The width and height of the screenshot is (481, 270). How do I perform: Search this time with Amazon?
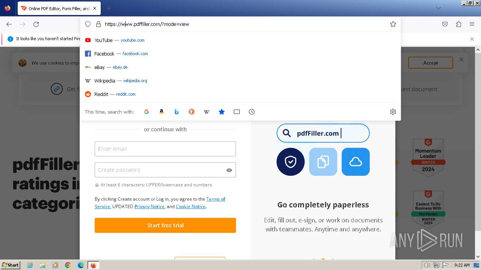coord(162,112)
